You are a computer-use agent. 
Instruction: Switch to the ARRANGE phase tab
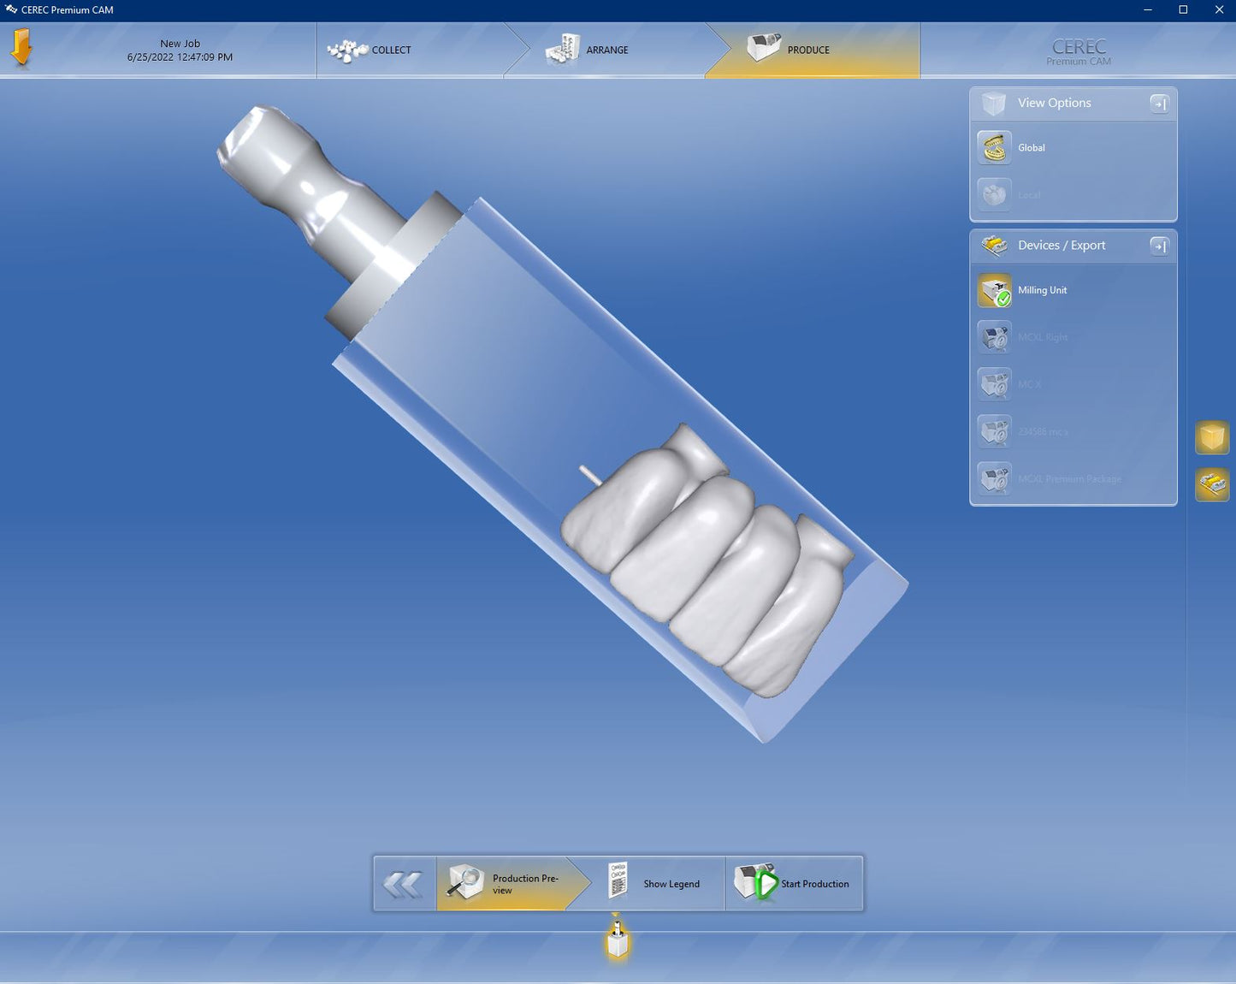click(x=588, y=50)
